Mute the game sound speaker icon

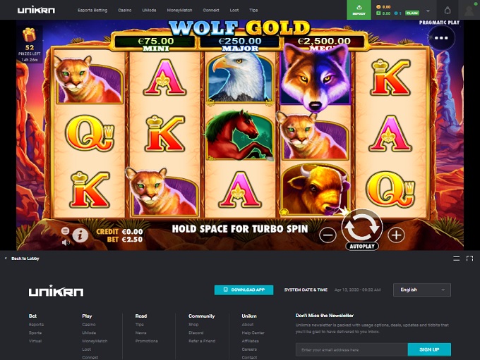[x=66, y=242]
